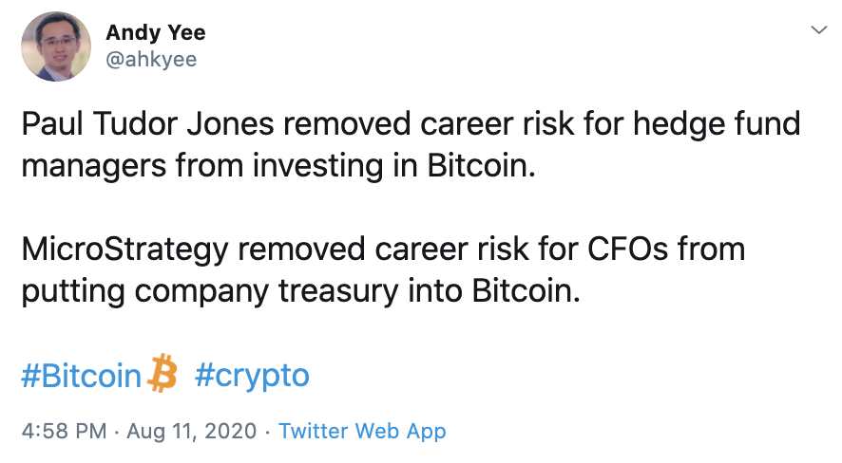The image size is (842, 463).
Task: Click Bitcoin after the words treasury into
Action: click(526, 291)
